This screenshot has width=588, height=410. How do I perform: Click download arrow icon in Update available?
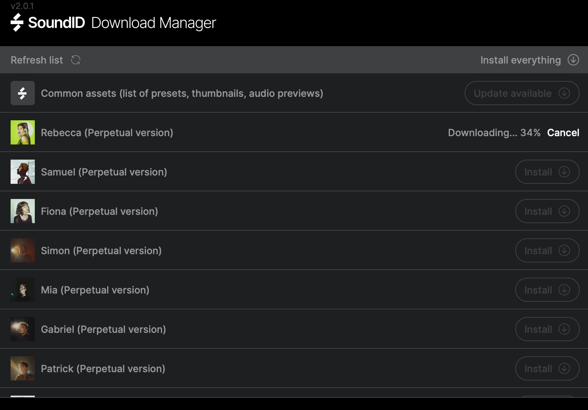564,93
